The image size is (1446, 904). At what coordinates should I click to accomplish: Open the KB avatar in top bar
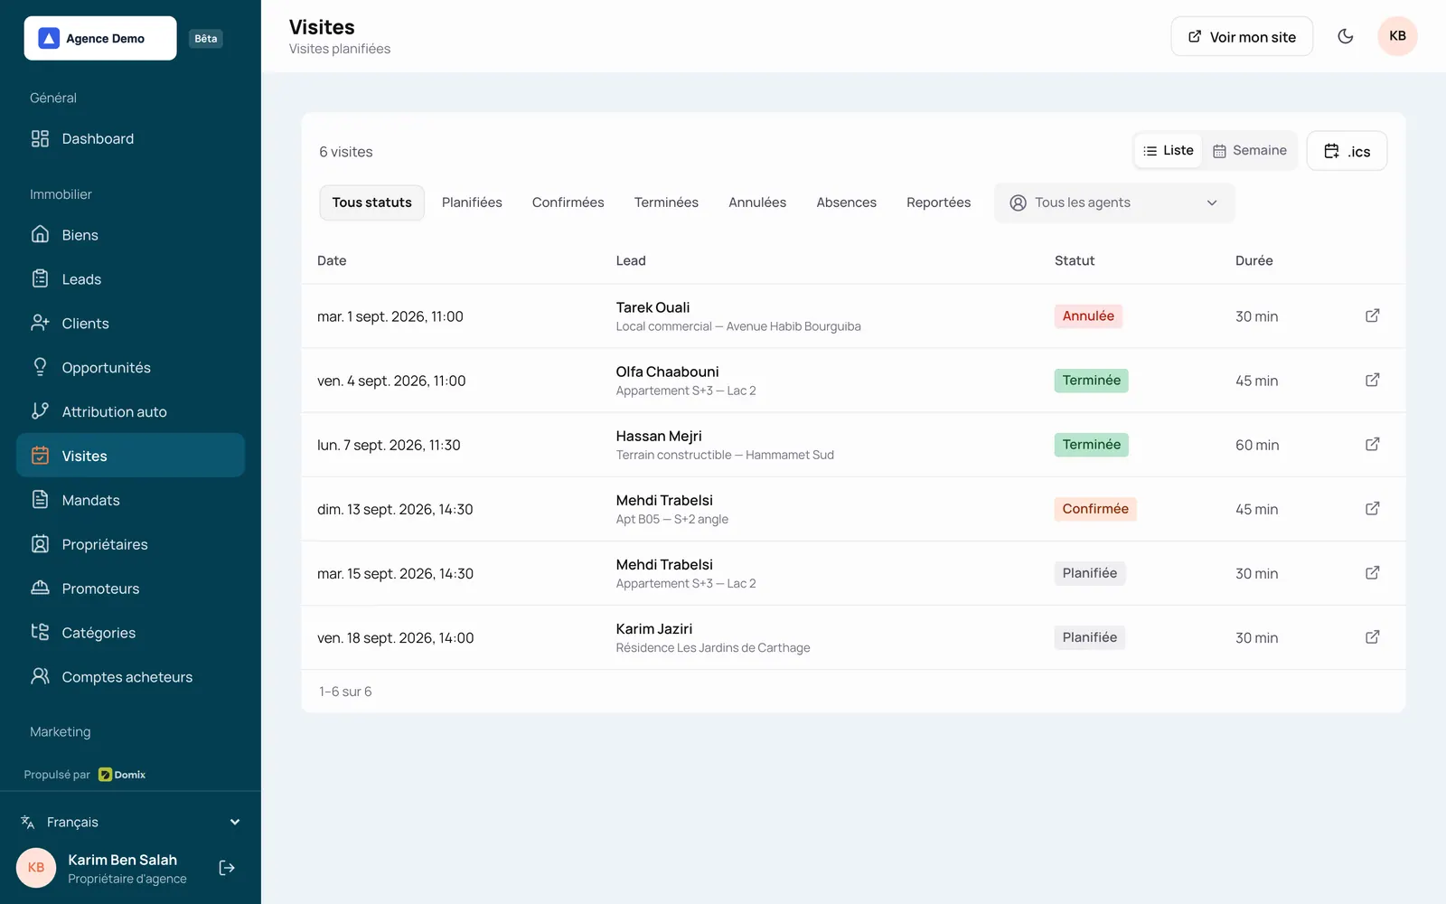pos(1397,36)
